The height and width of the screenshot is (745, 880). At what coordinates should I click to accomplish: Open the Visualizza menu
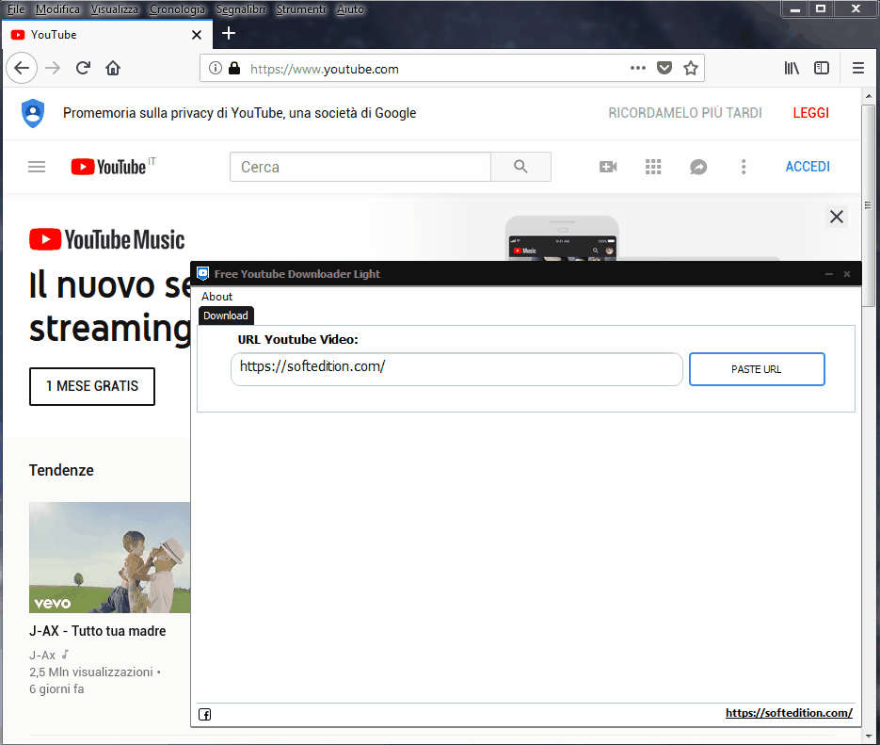pyautogui.click(x=115, y=9)
